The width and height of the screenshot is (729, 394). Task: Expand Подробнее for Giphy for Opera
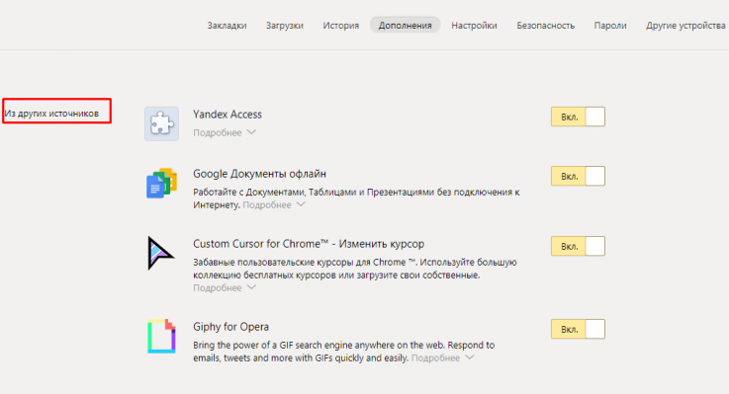442,357
